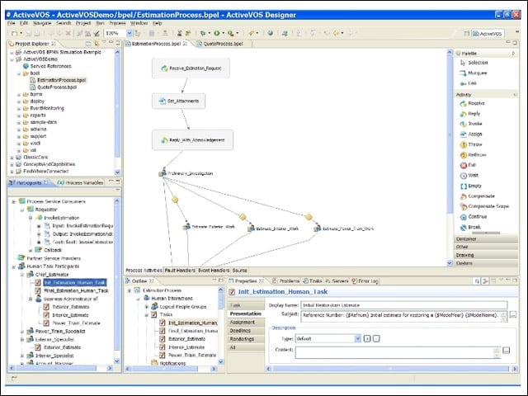This screenshot has width=528, height=396.
Task: Select the Assign activity in the palette
Action: click(x=471, y=134)
